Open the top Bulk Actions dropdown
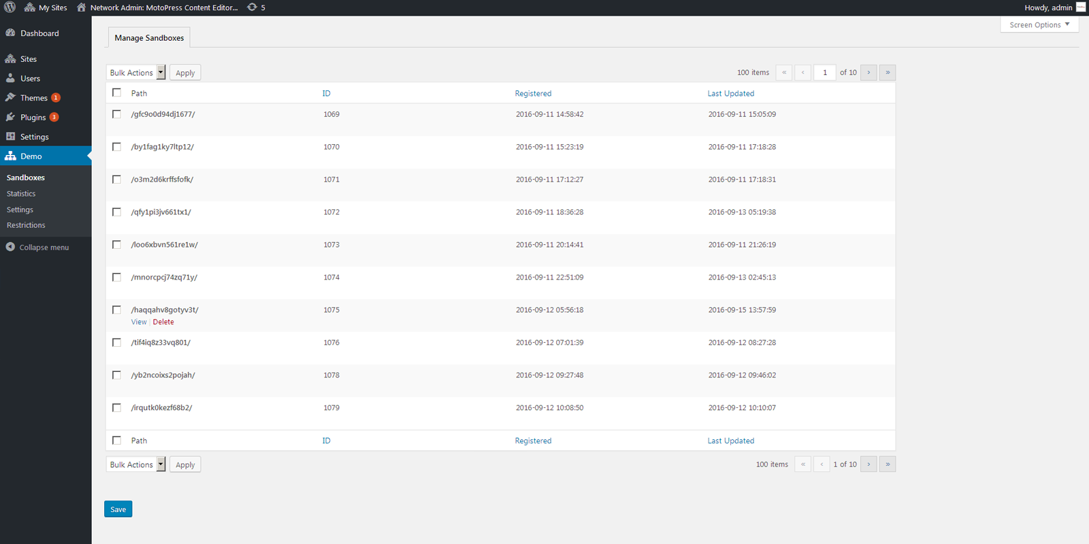The width and height of the screenshot is (1089, 544). pyautogui.click(x=136, y=73)
